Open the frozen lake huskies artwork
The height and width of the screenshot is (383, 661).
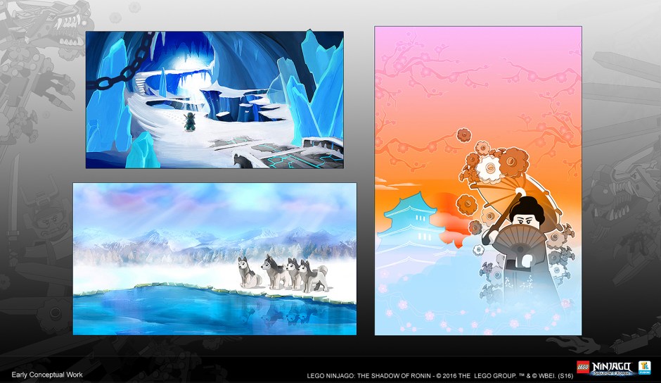pyautogui.click(x=214, y=258)
